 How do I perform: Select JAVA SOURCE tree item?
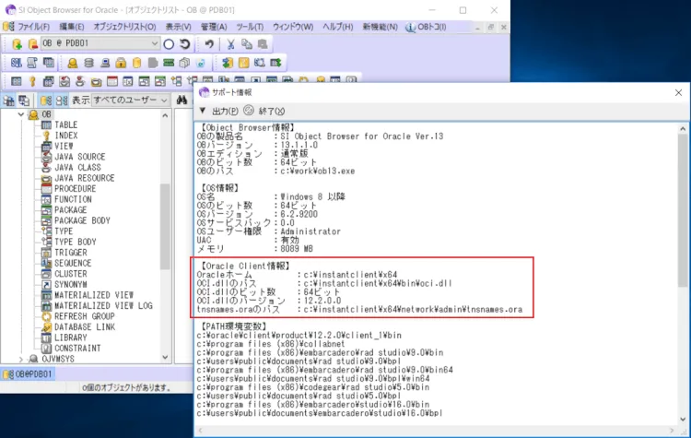point(80,157)
